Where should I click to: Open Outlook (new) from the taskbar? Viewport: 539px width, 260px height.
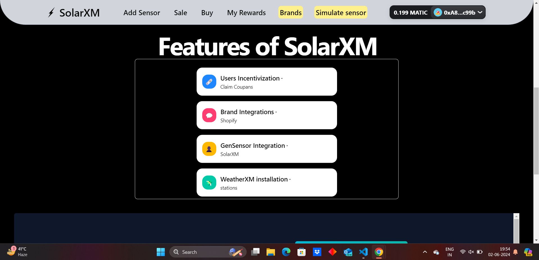point(348,252)
